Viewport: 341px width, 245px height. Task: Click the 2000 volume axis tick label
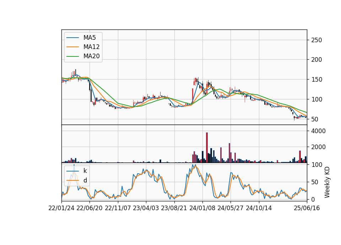[x=318, y=147]
